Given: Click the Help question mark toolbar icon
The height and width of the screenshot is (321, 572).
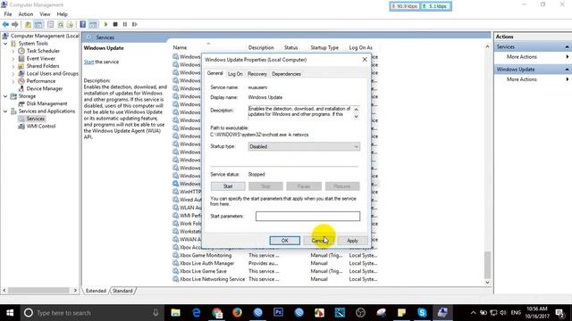Looking at the screenshot, I should [x=83, y=24].
